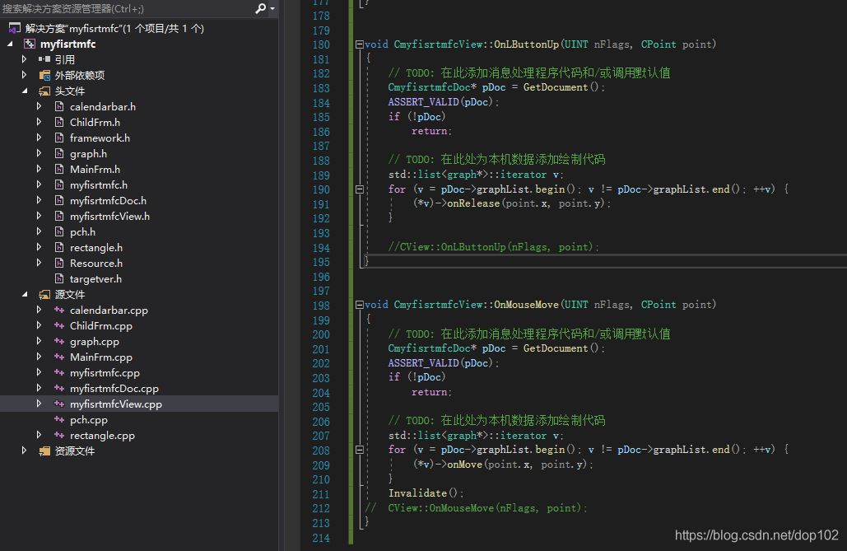The height and width of the screenshot is (551, 847).
Task: Click the Solution Explorer search input field
Action: [x=123, y=9]
